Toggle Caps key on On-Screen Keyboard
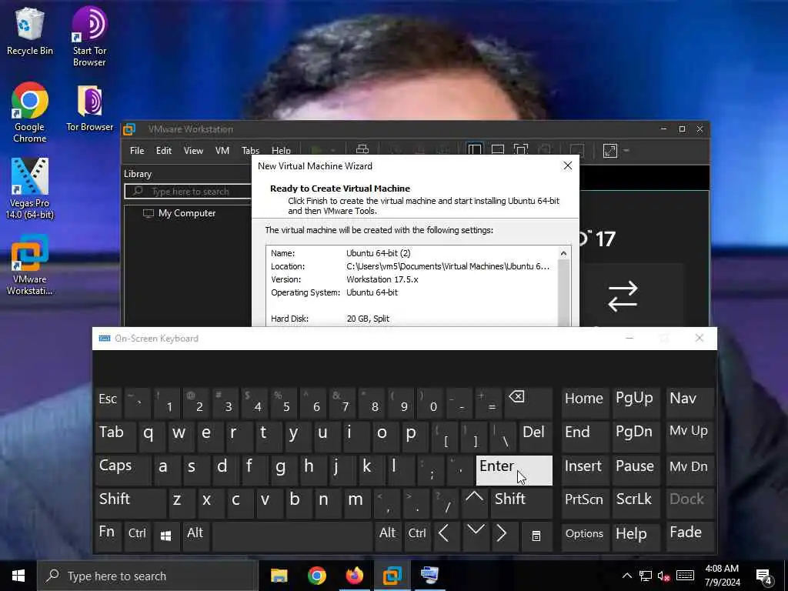Viewport: 788px width, 591px height. pyautogui.click(x=122, y=469)
